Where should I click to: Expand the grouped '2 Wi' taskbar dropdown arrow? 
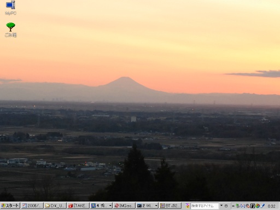[156, 206]
